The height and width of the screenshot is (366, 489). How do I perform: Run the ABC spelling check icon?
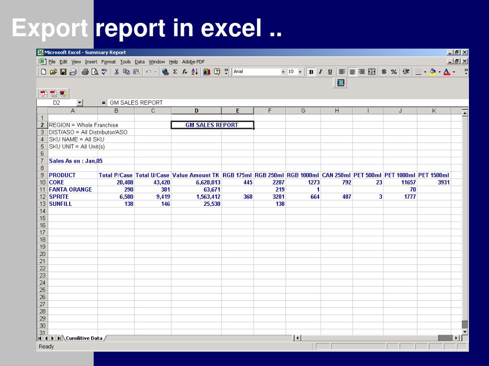point(105,72)
